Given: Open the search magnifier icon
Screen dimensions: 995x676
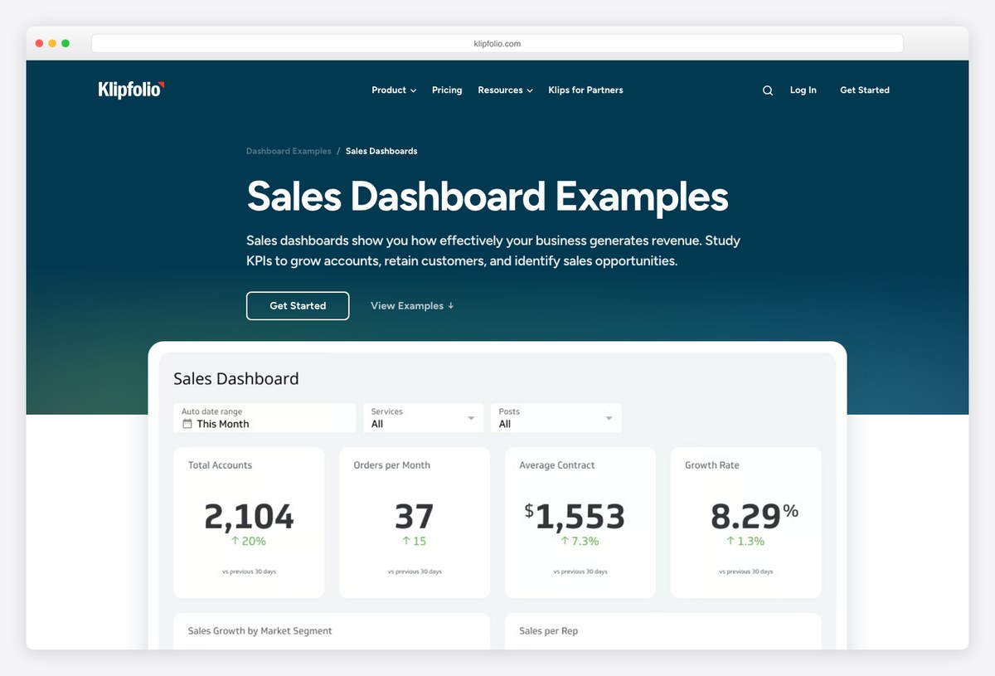Looking at the screenshot, I should click(x=768, y=90).
